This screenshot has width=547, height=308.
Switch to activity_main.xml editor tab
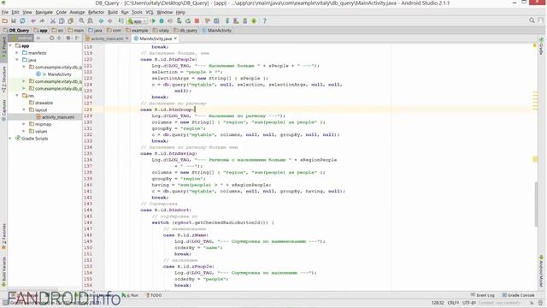[107, 38]
